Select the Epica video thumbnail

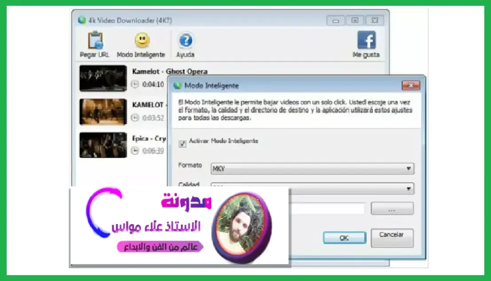103,145
